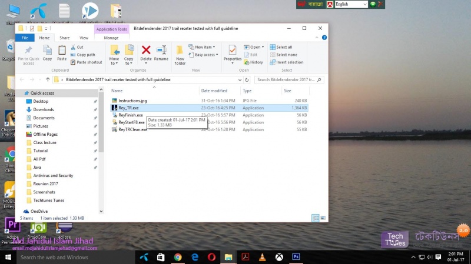Click Select all in the ribbon
This screenshot has height=264, width=471.
tap(284, 47)
